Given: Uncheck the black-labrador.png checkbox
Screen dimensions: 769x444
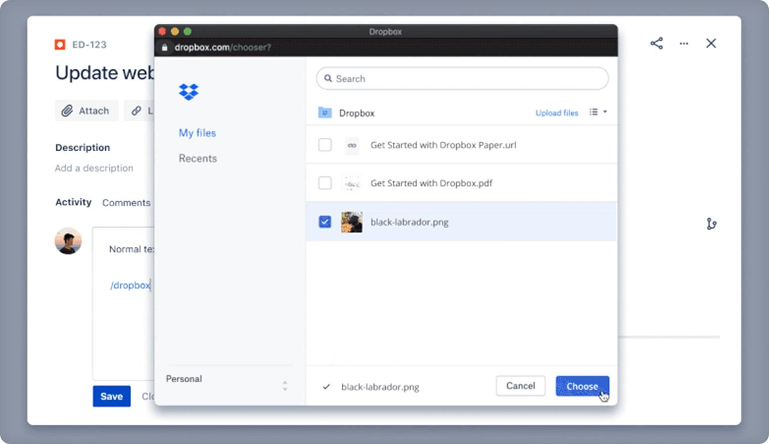Looking at the screenshot, I should [x=325, y=221].
